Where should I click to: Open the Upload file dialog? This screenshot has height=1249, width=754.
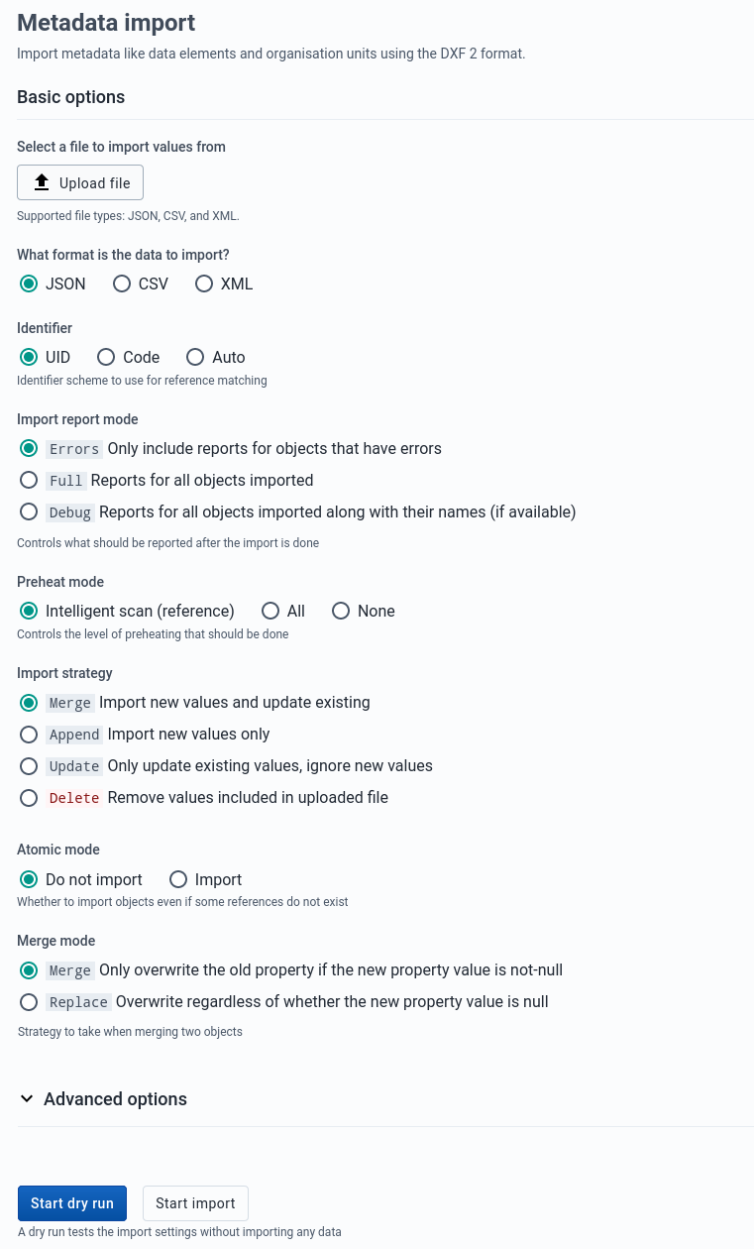[80, 182]
